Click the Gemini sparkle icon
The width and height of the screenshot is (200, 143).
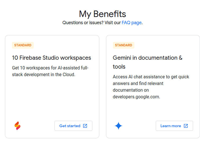(x=118, y=126)
